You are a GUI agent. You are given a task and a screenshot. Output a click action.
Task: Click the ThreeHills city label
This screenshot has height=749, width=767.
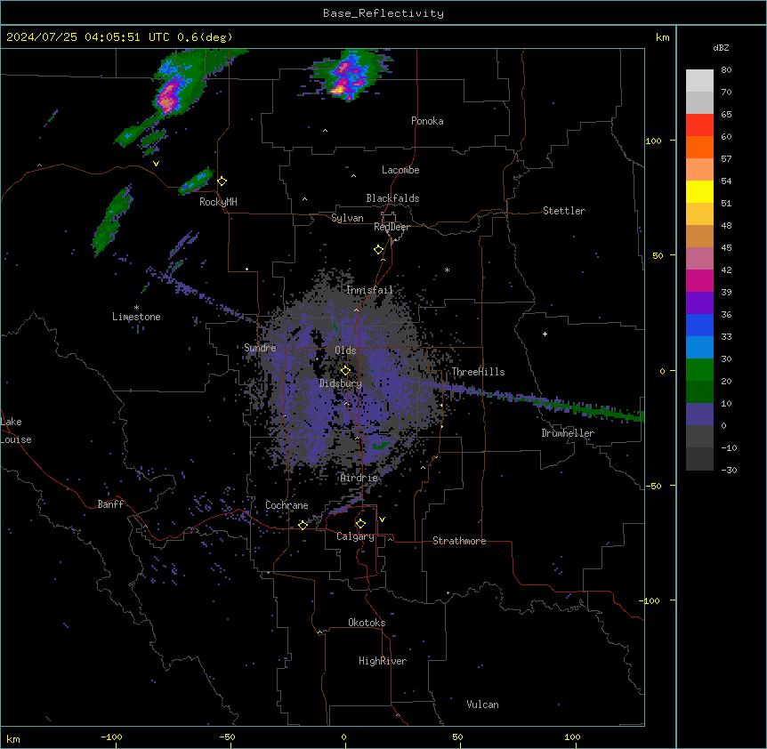(x=478, y=372)
